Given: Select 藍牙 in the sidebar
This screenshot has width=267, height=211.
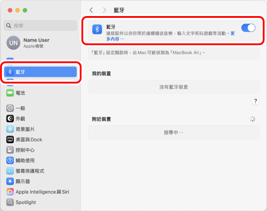Looking at the screenshot, I should [40, 72].
